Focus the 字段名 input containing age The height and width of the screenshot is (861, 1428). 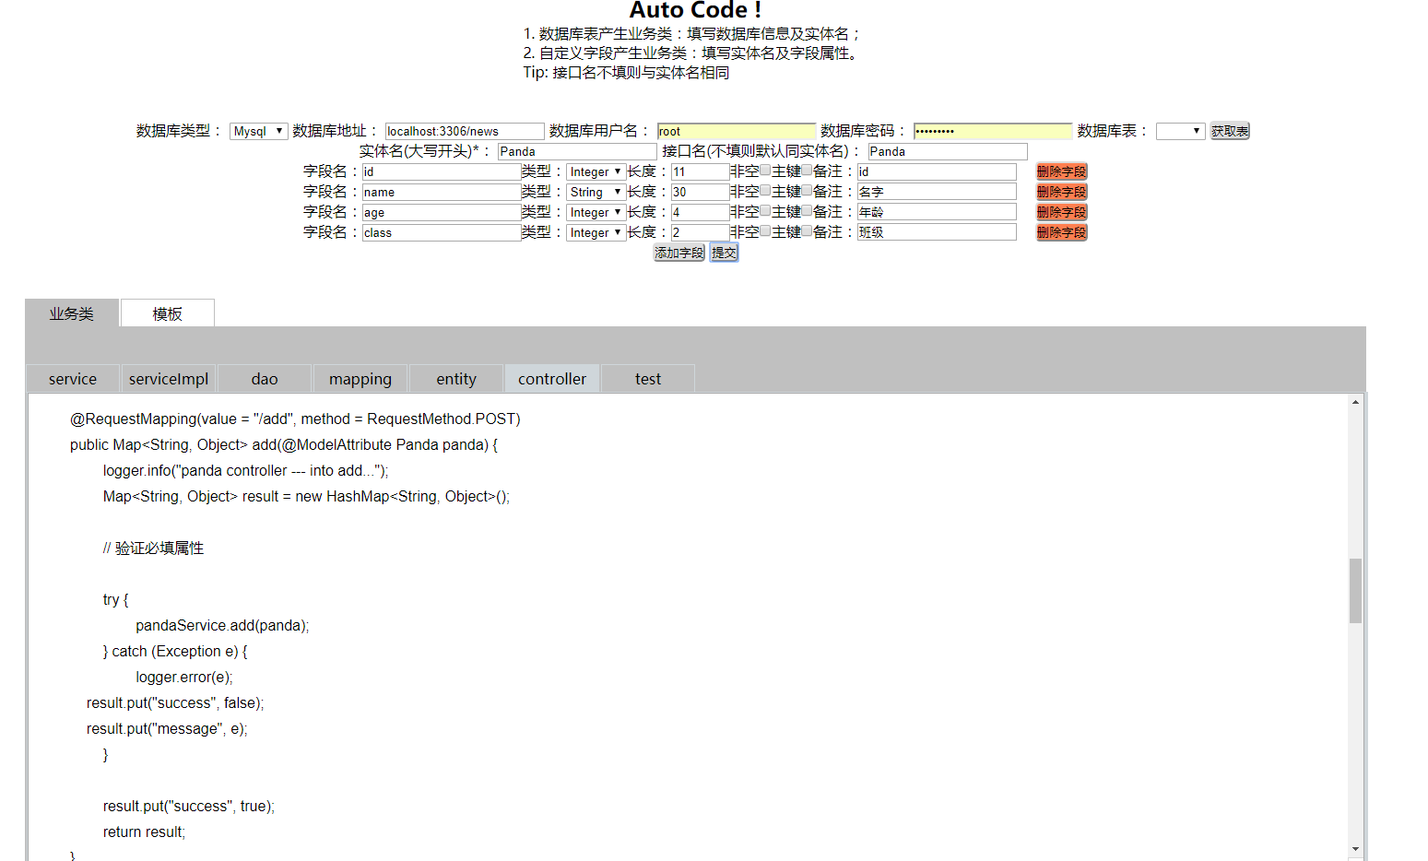442,212
